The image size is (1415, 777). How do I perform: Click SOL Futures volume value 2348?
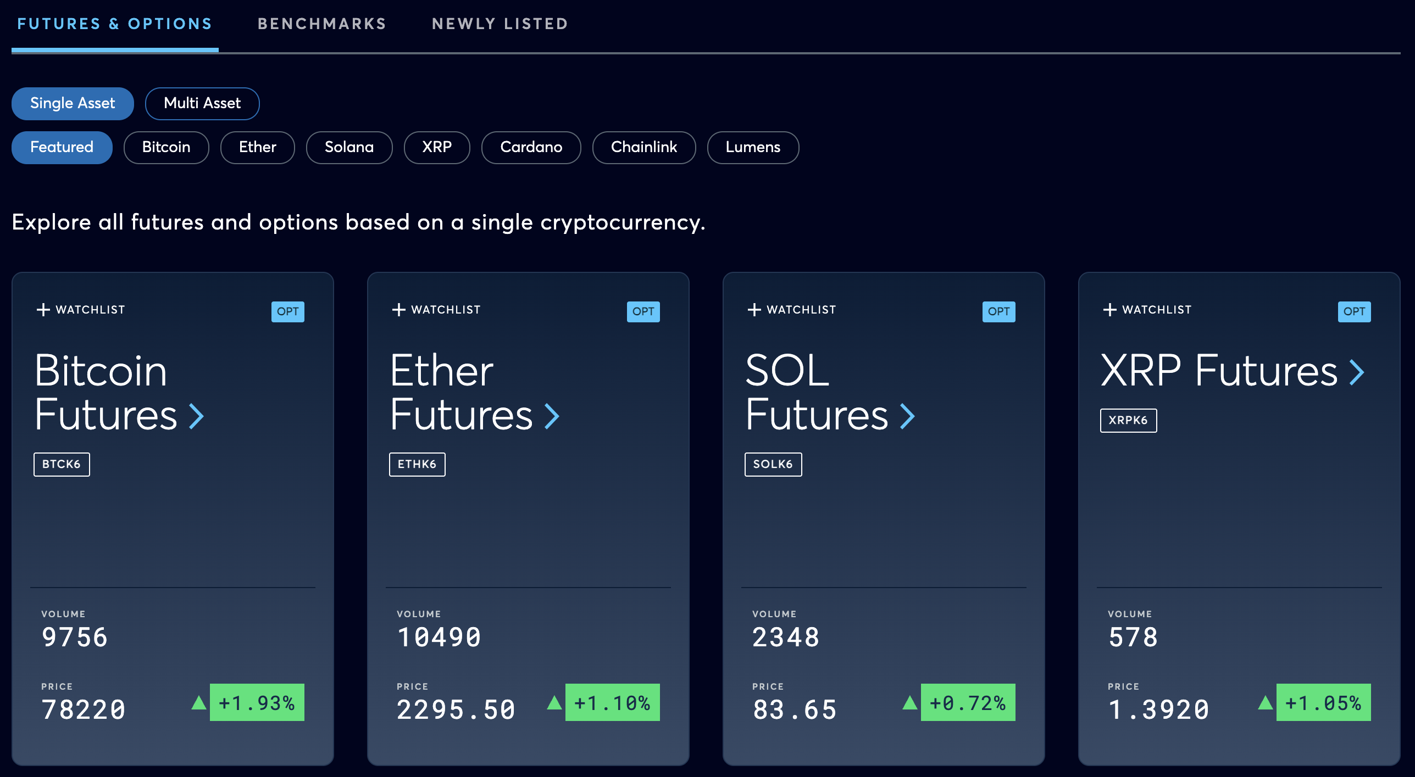786,638
